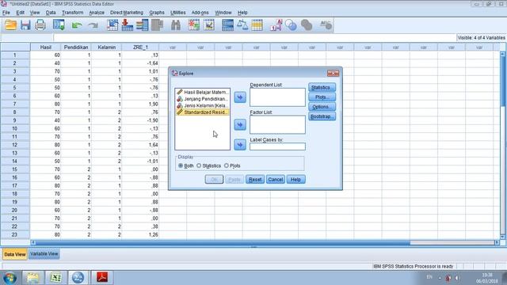The image size is (507, 285).
Task: Move variable into Factor List with arrow
Action: [x=240, y=125]
